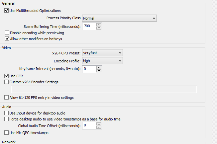The height and width of the screenshot is (144, 217).
Task: Expand the x264 CPU Preset dropdown
Action: click(x=102, y=53)
